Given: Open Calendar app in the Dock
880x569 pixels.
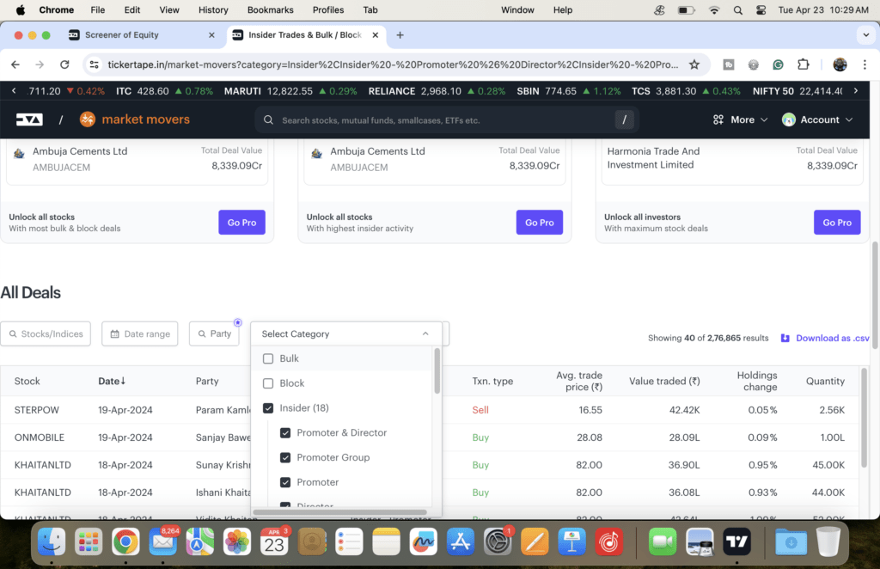Looking at the screenshot, I should [x=274, y=542].
